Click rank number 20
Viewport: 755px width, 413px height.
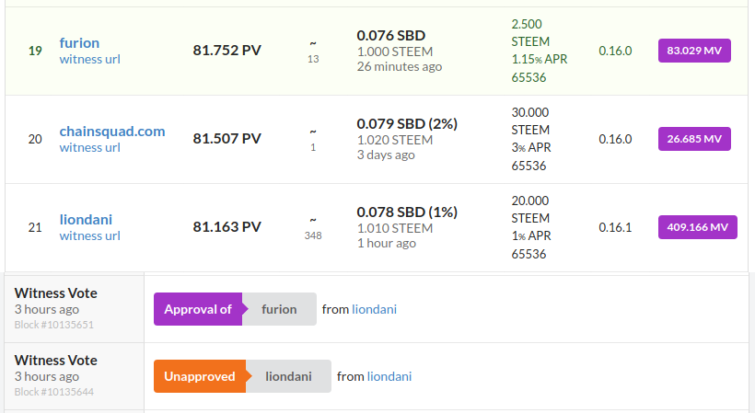(35, 140)
